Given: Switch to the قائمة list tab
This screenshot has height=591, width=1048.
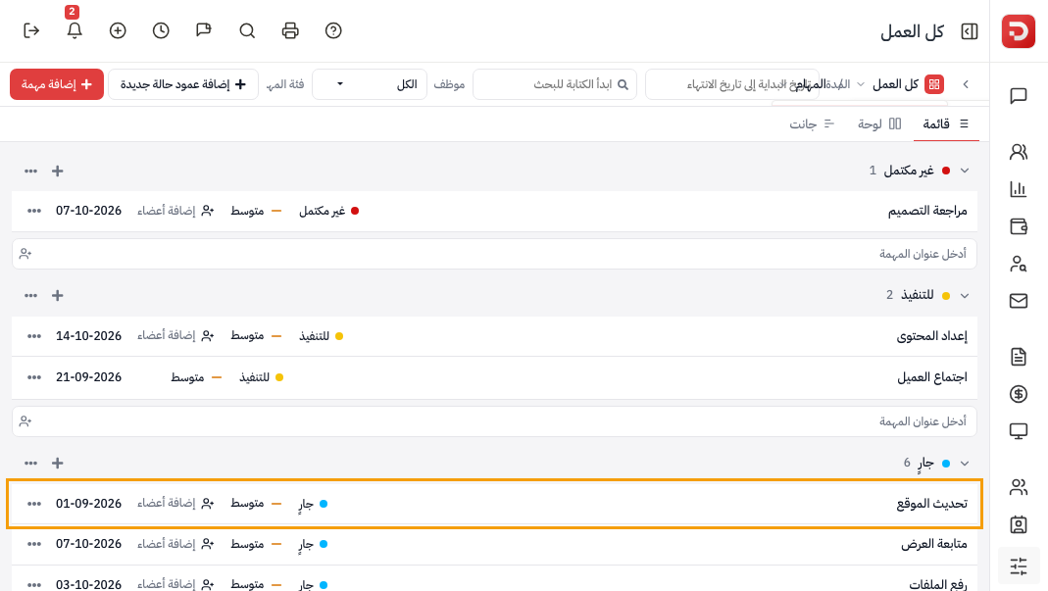Looking at the screenshot, I should [946, 123].
